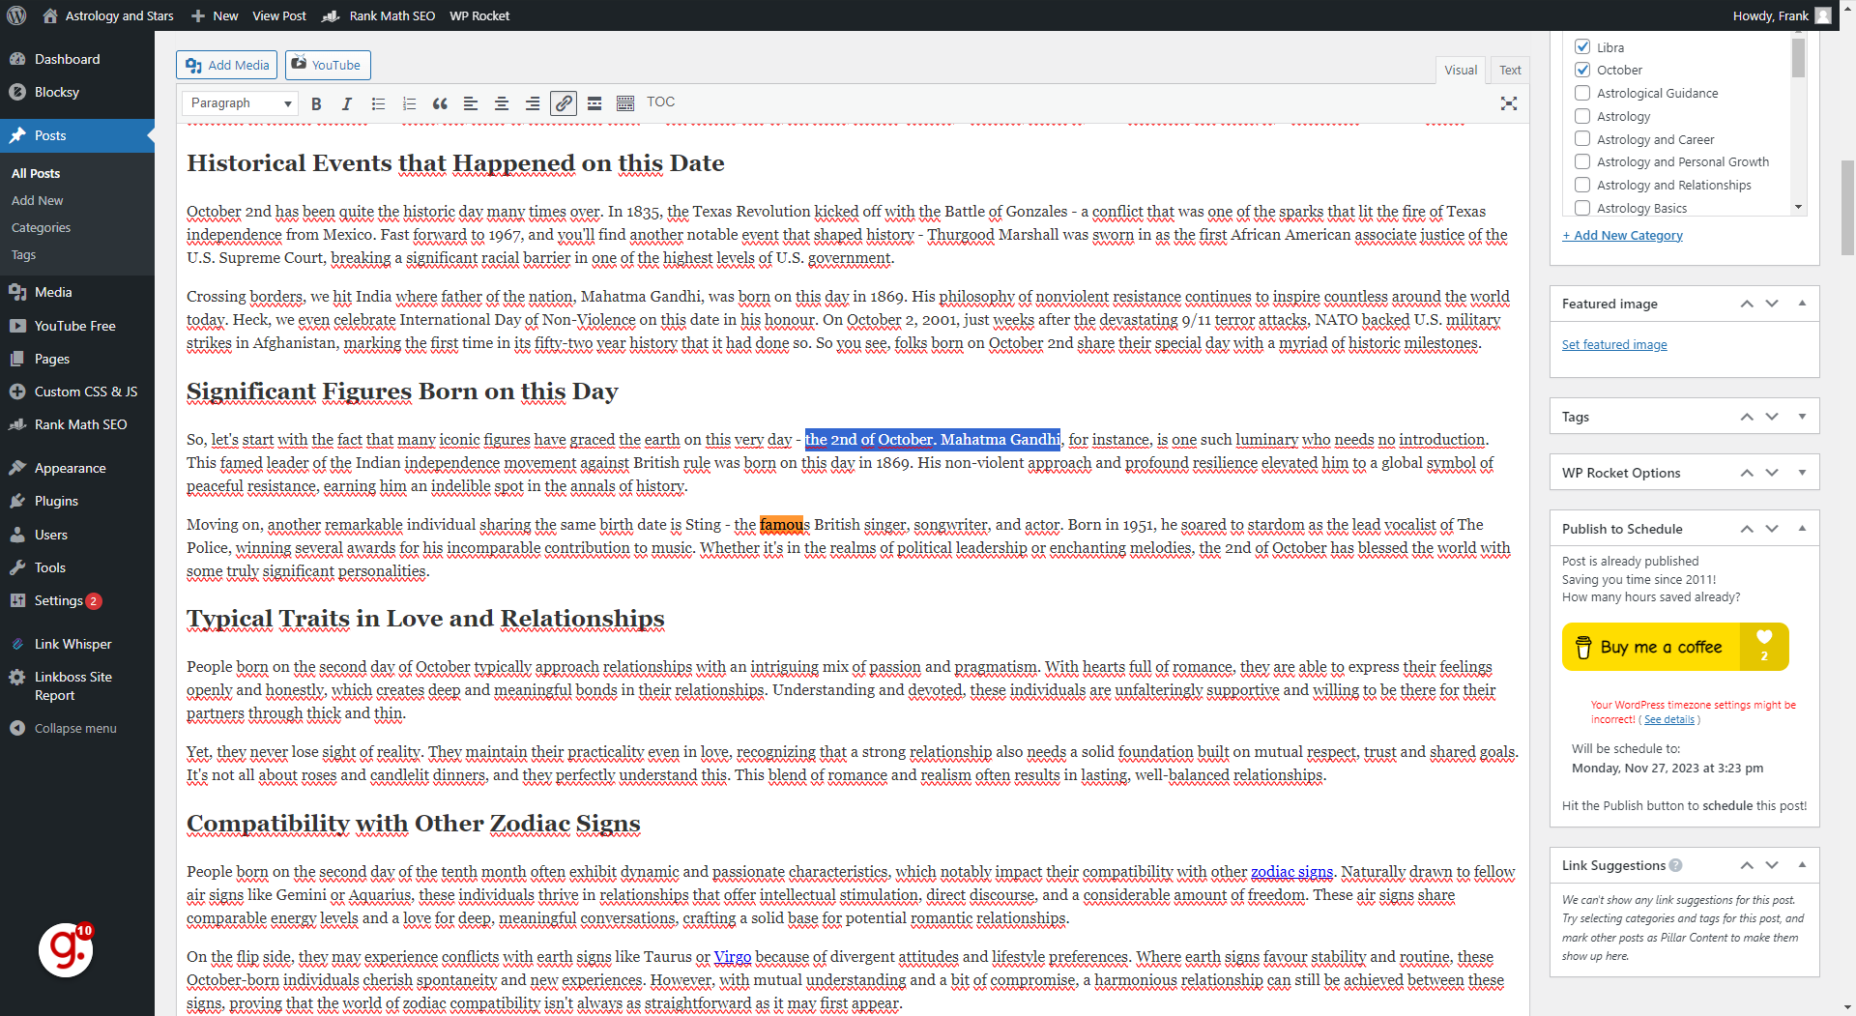
Task: Check Astrological Guidance category
Action: [1582, 93]
